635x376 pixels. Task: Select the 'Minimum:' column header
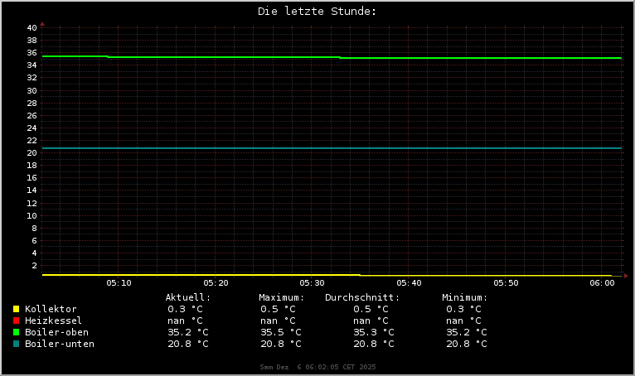464,297
